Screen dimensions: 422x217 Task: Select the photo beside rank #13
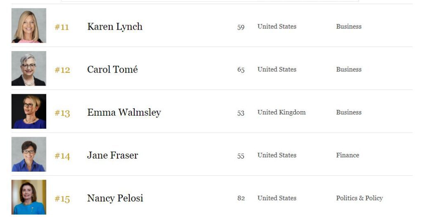(x=29, y=111)
